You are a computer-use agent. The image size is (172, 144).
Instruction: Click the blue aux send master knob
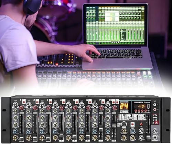[133, 131]
